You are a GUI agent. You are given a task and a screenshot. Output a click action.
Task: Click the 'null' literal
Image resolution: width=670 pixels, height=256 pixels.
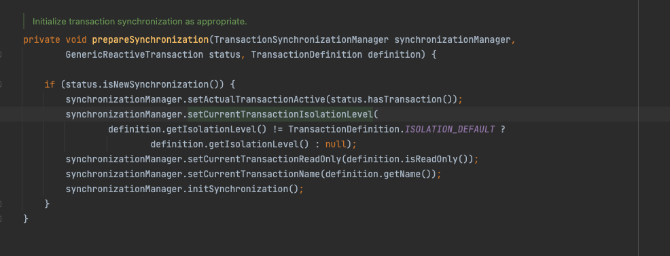click(x=336, y=144)
